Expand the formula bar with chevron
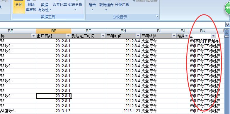The image size is (230, 114). point(227,24)
